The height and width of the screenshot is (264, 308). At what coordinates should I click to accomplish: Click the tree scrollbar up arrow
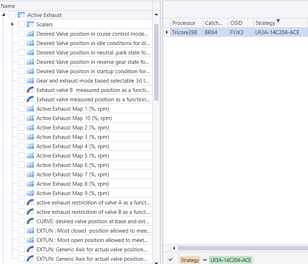tap(156, 14)
